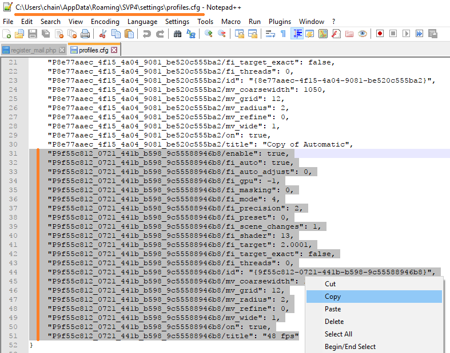Image resolution: width=450 pixels, height=353 pixels.
Task: Click the New file toolbar icon
Action: click(8, 34)
